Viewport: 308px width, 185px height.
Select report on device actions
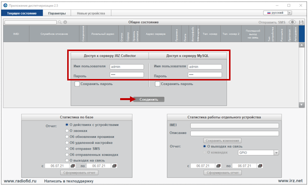(67, 125)
